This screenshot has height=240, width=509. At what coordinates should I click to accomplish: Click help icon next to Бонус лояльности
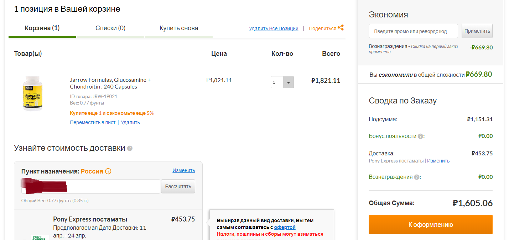(420, 136)
